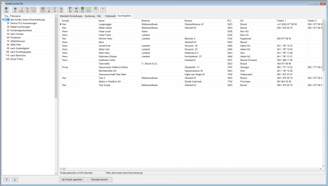Click the 'V. Stöckli & Co.' Branche cell
Image resolution: width=328 pixels, height=186 pixels.
(162, 64)
